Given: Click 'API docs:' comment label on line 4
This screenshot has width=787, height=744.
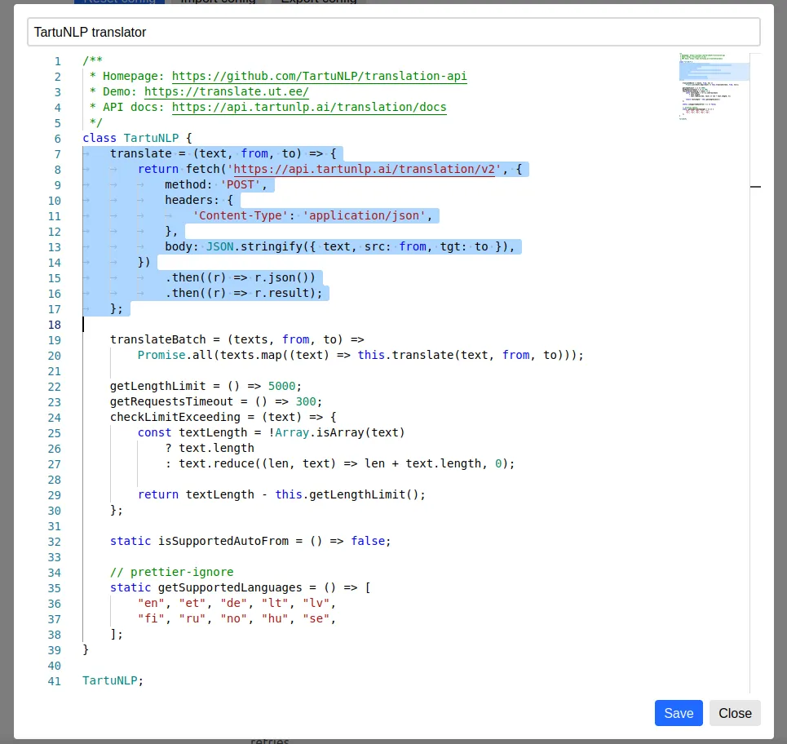Looking at the screenshot, I should 134,107.
